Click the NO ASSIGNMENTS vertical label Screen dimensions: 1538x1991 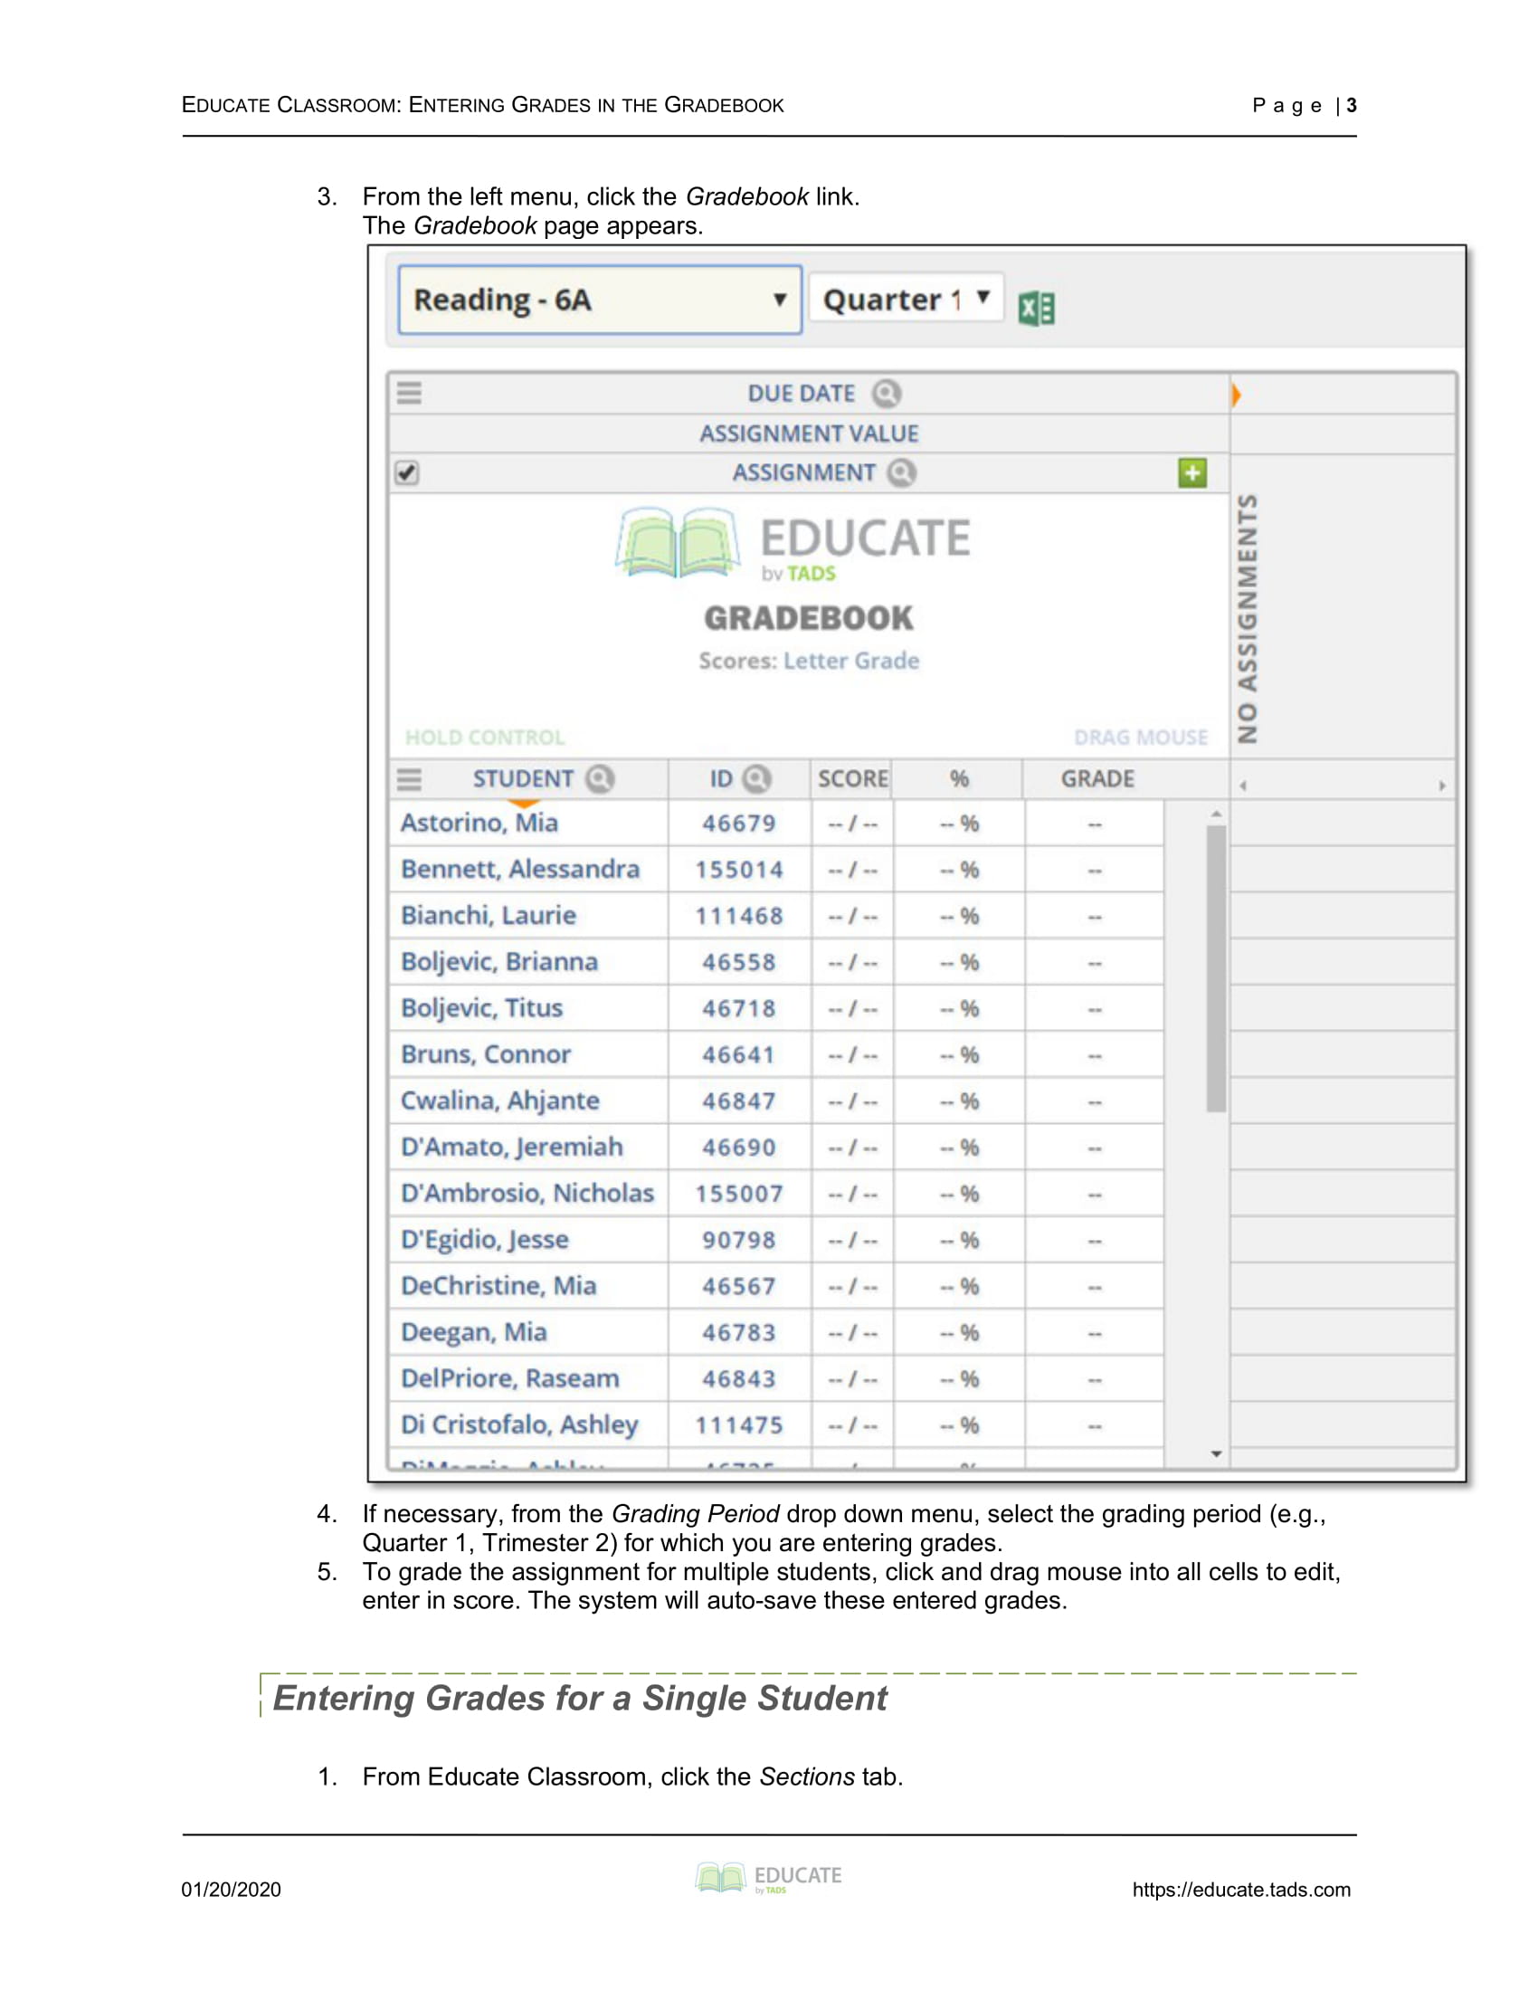pyautogui.click(x=1248, y=619)
